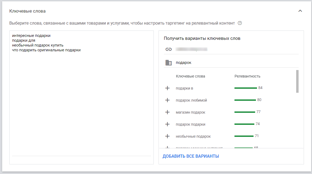Add keyword "подарки в" with plus icon

click(167, 88)
